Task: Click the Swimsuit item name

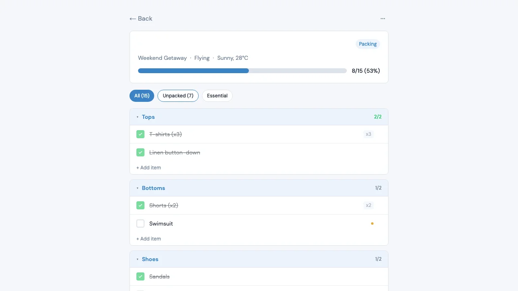Action: click(x=161, y=224)
